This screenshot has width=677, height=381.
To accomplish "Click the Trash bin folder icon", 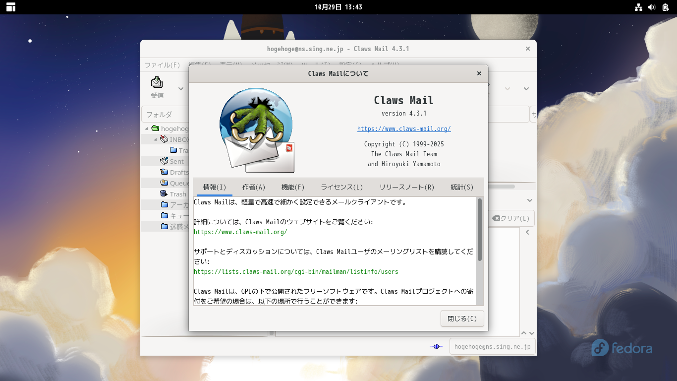I will (x=164, y=194).
